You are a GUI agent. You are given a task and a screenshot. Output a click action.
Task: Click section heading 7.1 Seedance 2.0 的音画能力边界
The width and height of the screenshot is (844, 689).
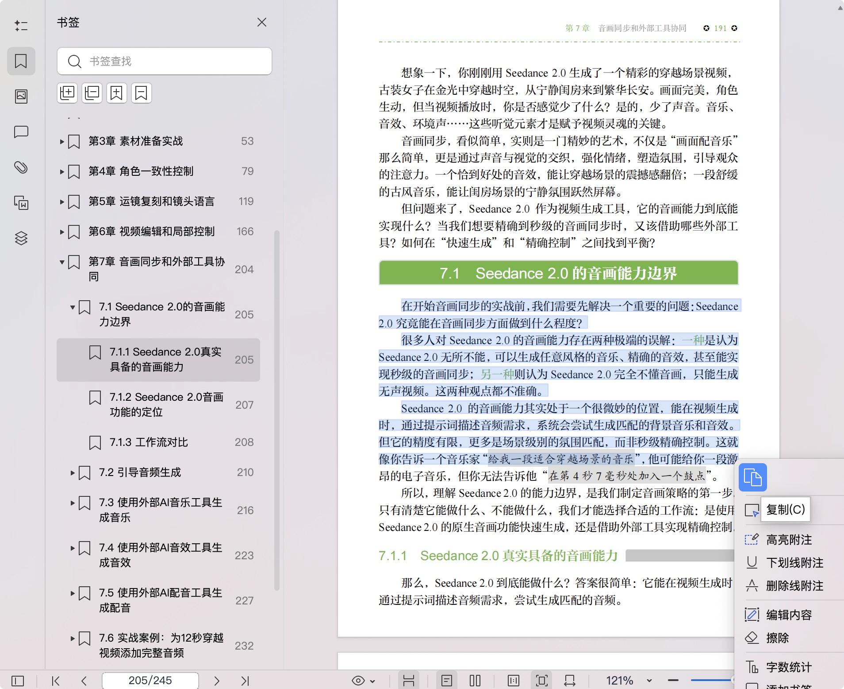pos(558,273)
